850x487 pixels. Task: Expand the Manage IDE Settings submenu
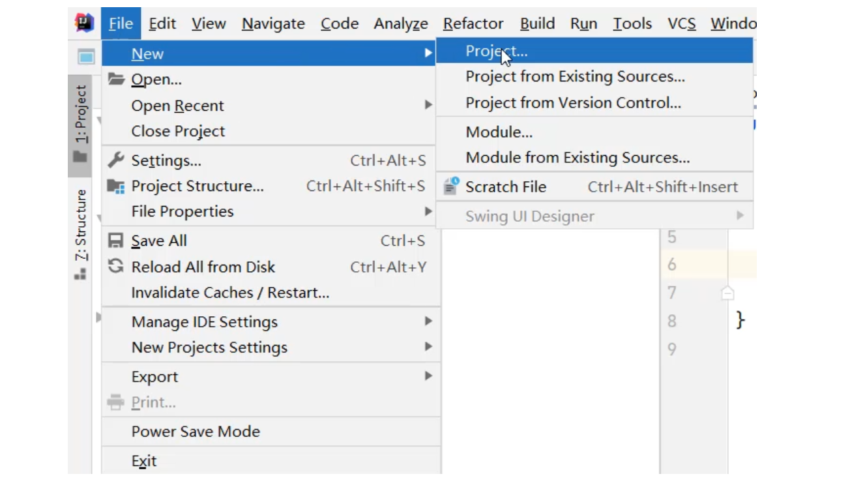pos(428,321)
